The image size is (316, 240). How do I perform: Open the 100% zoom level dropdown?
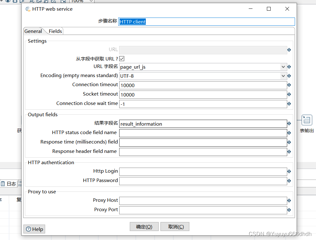pyautogui.click(x=91, y=1)
